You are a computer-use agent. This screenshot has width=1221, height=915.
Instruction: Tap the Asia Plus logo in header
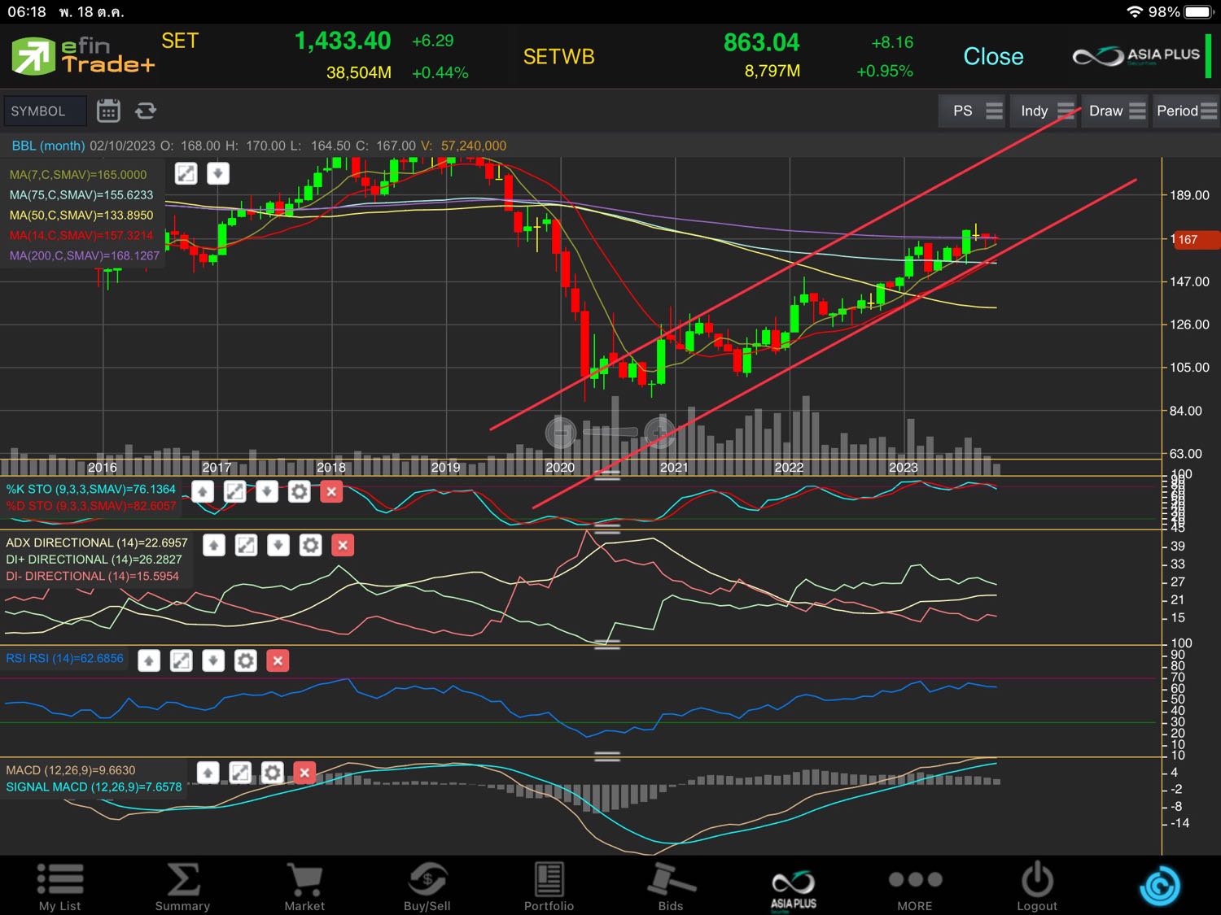point(1136,56)
